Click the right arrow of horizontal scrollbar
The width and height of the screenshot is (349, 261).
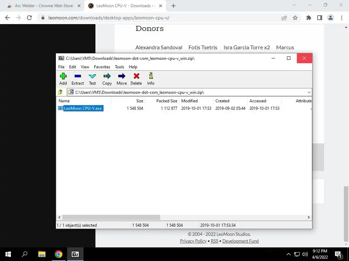coord(309,217)
